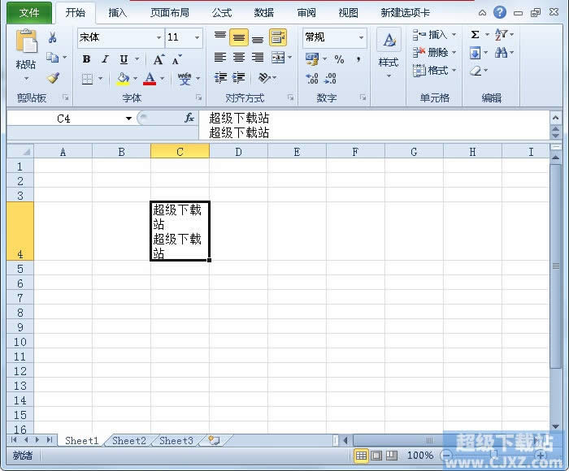The image size is (569, 471).
Task: Apply comma style
Action: (358, 59)
